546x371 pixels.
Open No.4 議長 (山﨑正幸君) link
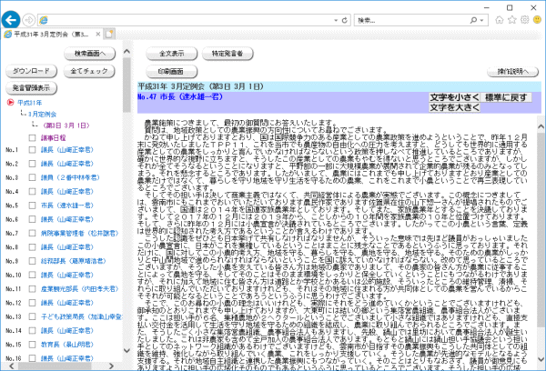click(x=67, y=192)
